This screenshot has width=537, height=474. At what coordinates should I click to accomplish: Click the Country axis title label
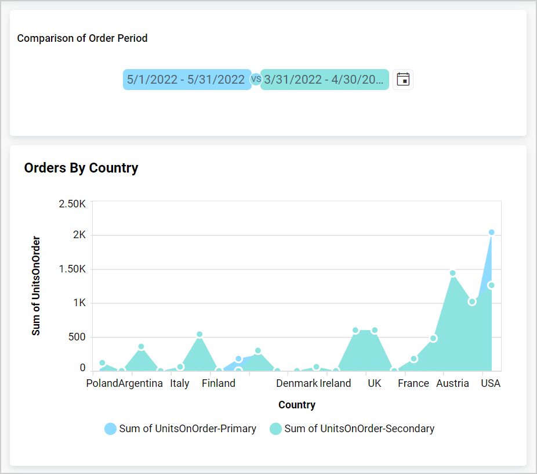(296, 405)
